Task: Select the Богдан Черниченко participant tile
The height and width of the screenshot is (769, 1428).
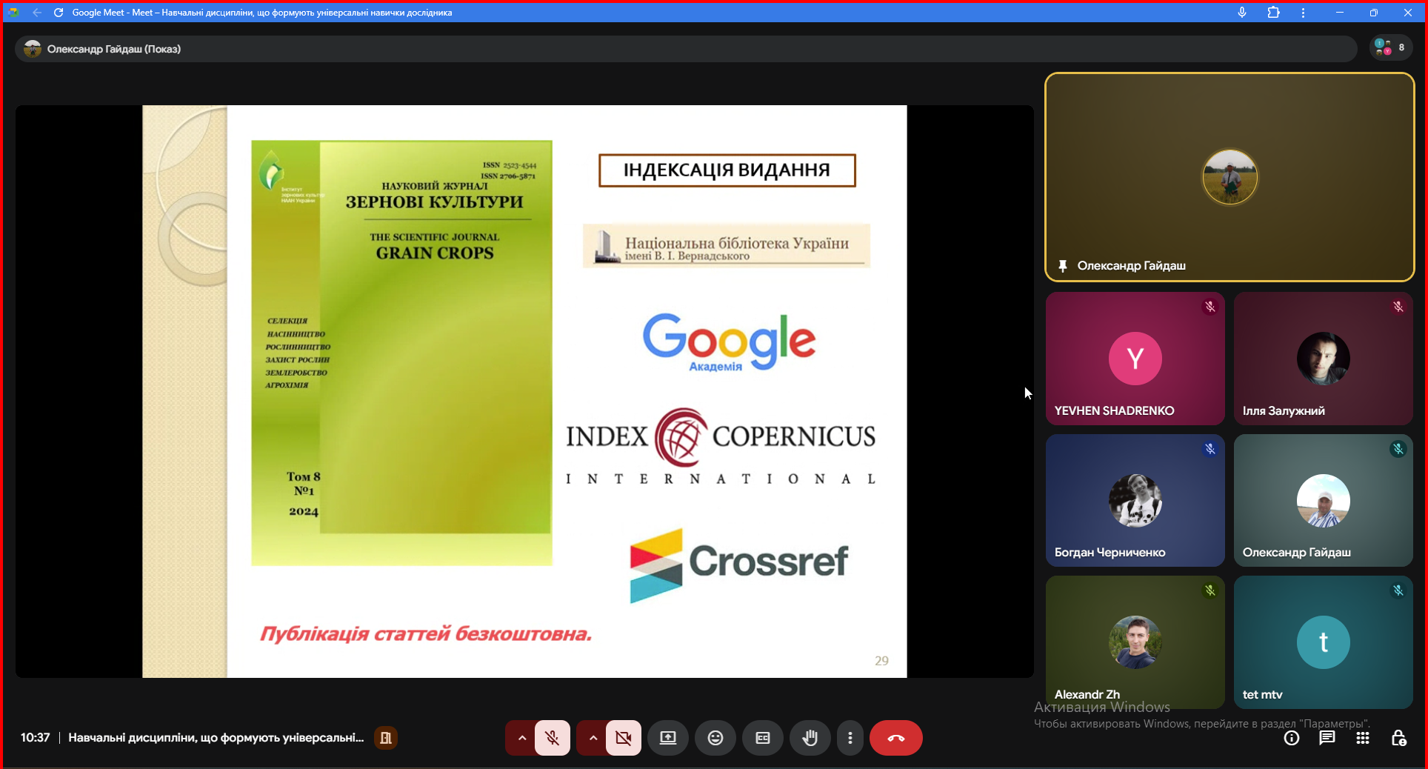Action: 1135,501
